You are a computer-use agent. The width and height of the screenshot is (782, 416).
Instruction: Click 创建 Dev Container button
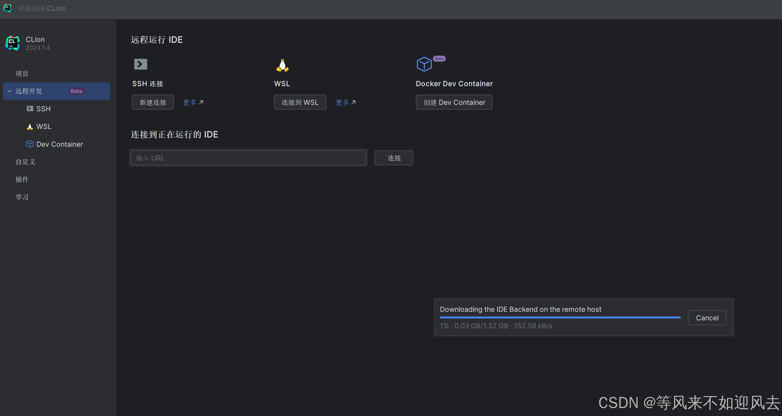[454, 102]
